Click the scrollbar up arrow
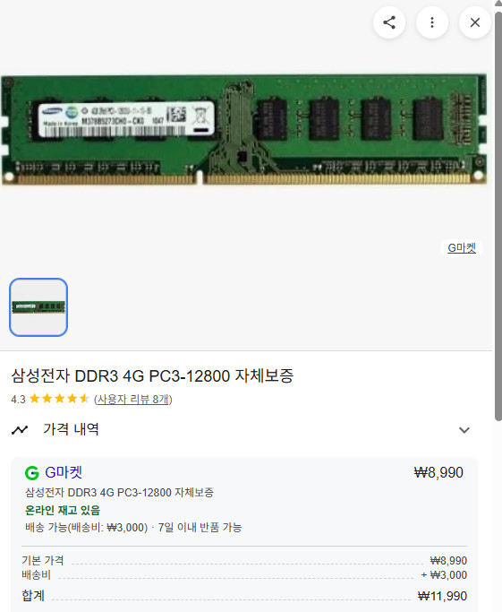 498,3
